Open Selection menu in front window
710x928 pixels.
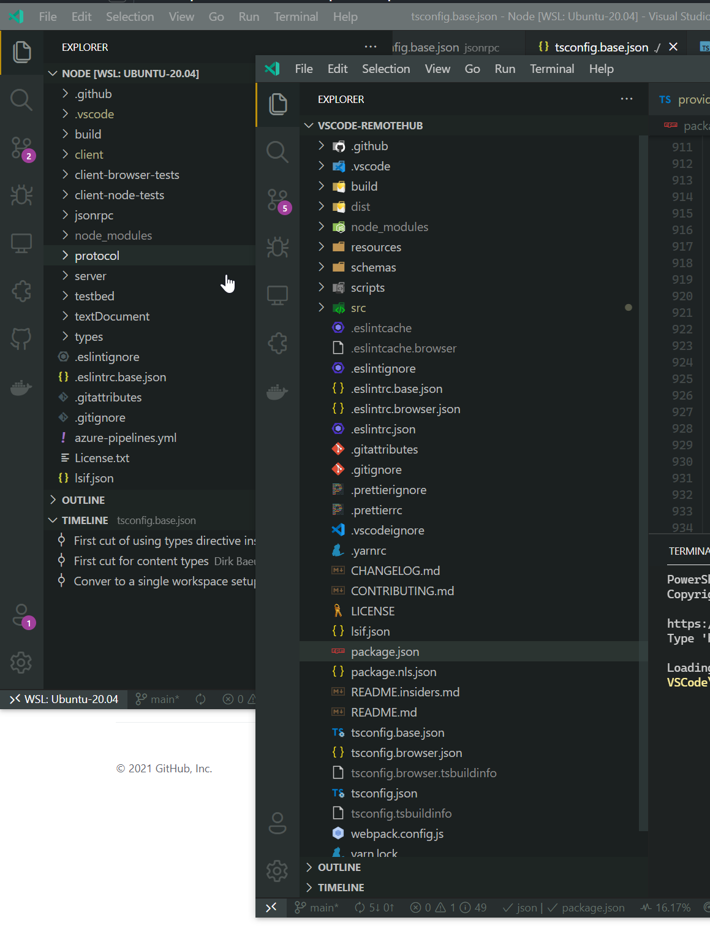(386, 69)
